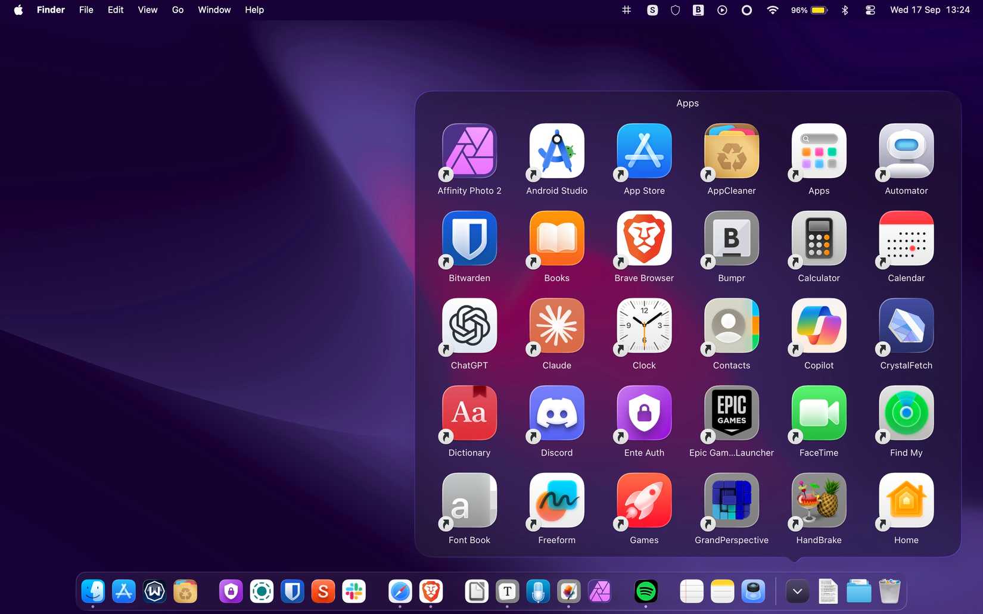The width and height of the screenshot is (983, 614).
Task: Launch Safari from the Dock
Action: click(400, 591)
